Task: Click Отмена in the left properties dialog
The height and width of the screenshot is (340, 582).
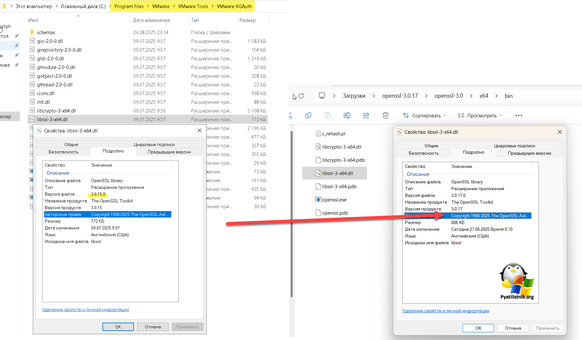Action: pyautogui.click(x=153, y=327)
